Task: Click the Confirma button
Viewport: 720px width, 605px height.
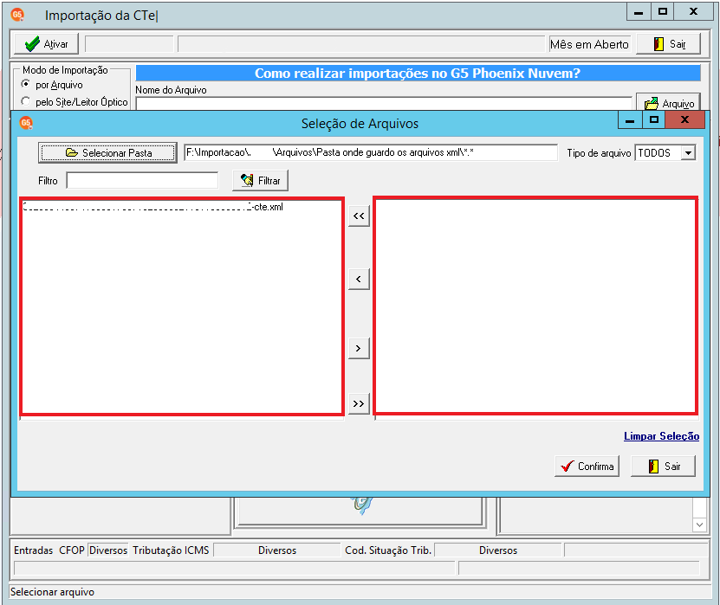Action: [587, 466]
